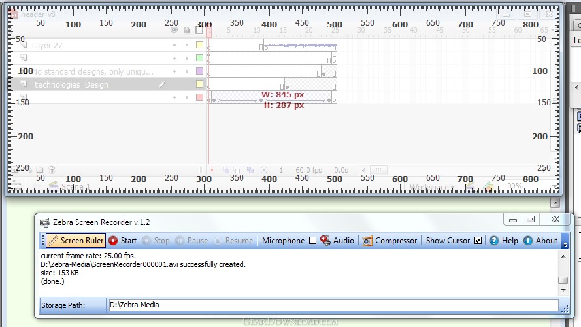Image resolution: width=581 pixels, height=327 pixels.
Task: Toggle show/hide all layers eye icon
Action: click(174, 30)
